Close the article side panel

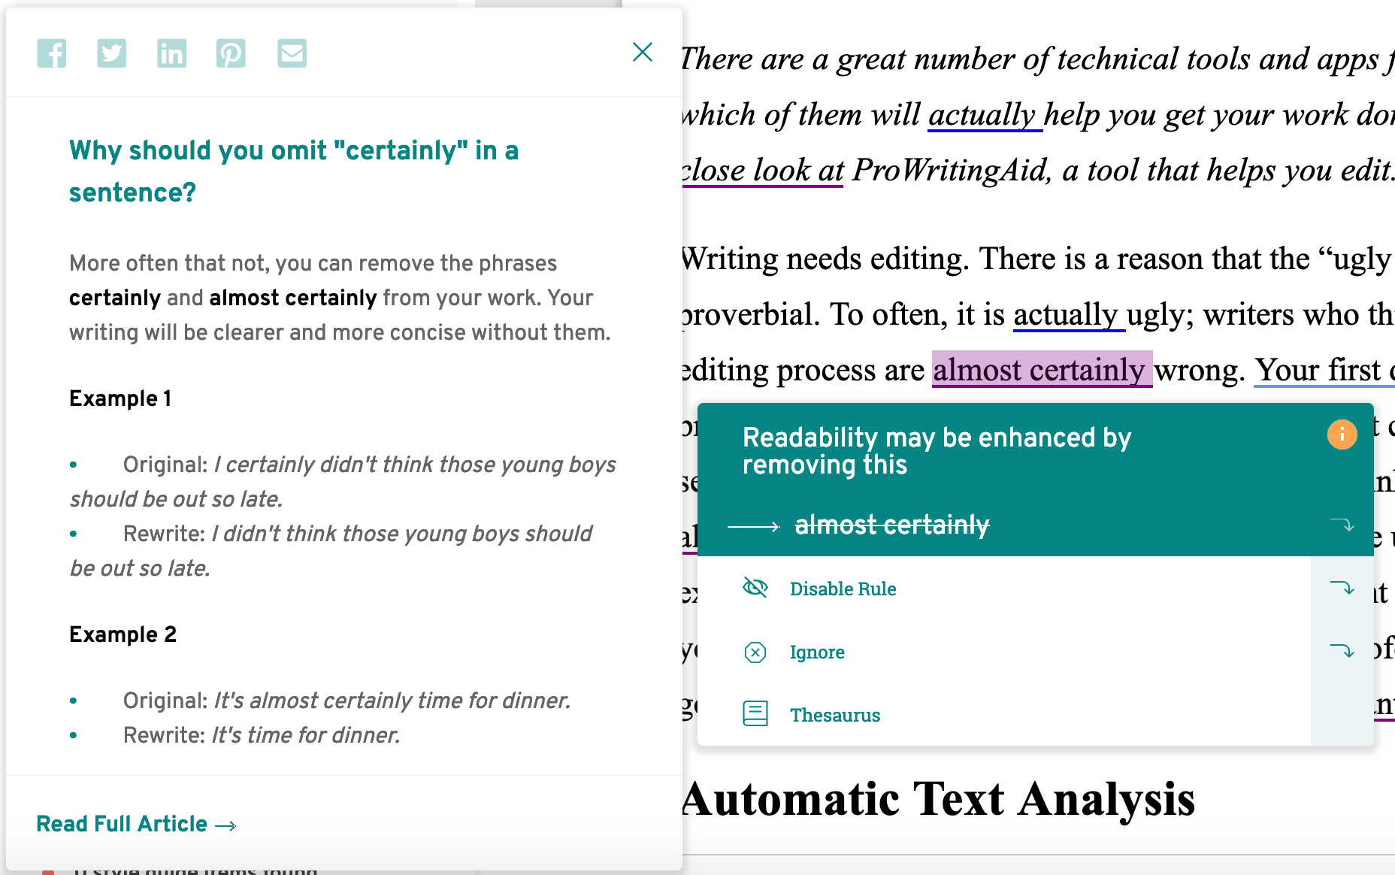tap(643, 52)
